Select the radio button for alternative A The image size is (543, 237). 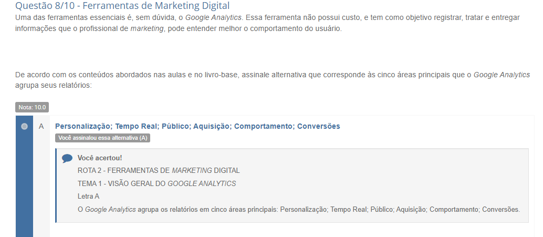click(x=24, y=127)
